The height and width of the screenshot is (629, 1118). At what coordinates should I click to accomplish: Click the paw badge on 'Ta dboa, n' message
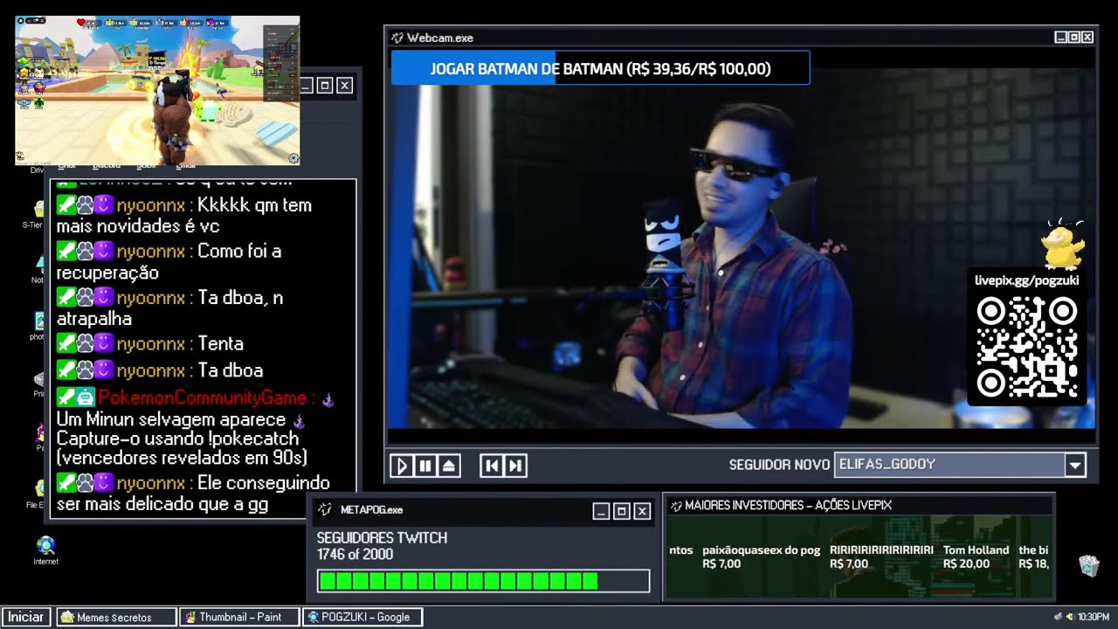pos(86,298)
